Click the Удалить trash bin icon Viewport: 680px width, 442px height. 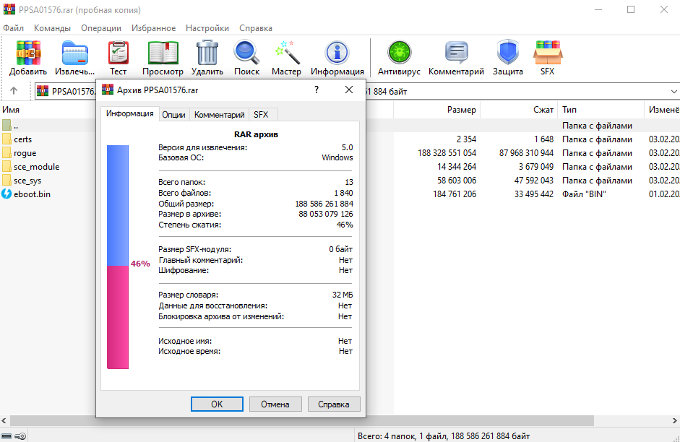207,53
